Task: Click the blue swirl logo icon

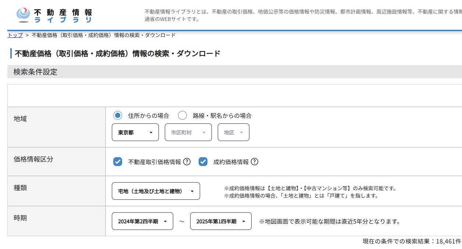Action: tap(23, 15)
